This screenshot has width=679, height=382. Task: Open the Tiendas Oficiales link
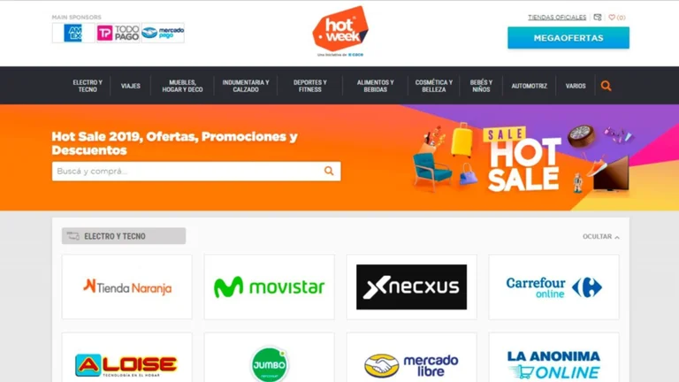pos(557,18)
